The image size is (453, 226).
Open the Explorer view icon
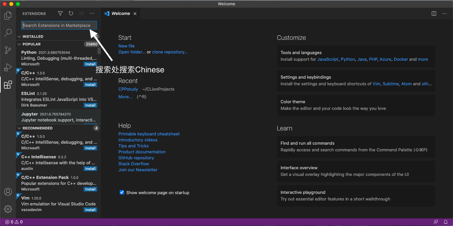[8, 15]
